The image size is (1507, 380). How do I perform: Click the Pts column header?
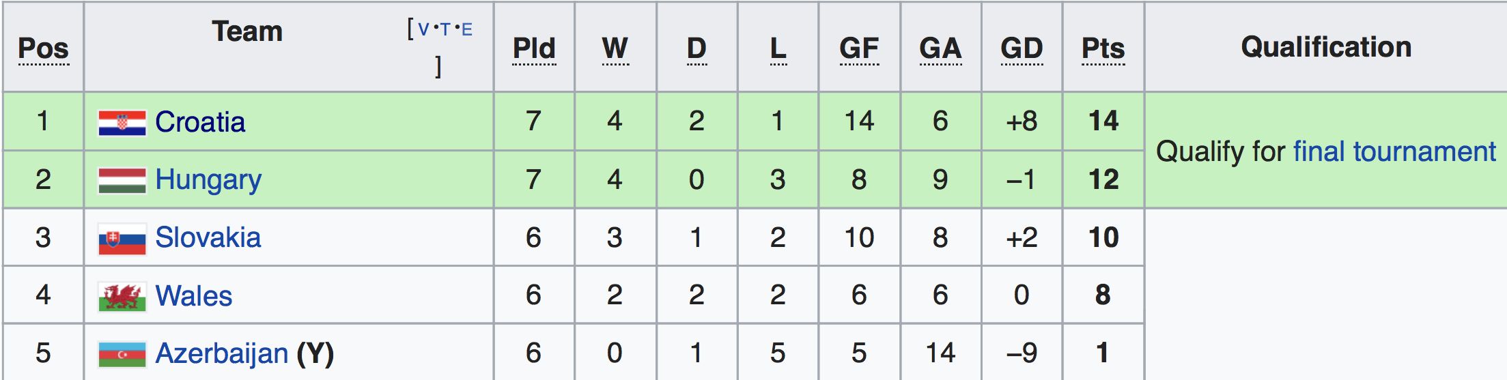pyautogui.click(x=1103, y=48)
